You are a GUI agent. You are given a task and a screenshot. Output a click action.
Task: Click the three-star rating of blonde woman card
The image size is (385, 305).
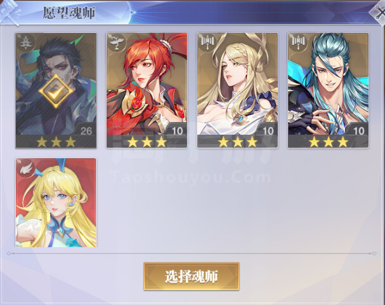(237, 142)
